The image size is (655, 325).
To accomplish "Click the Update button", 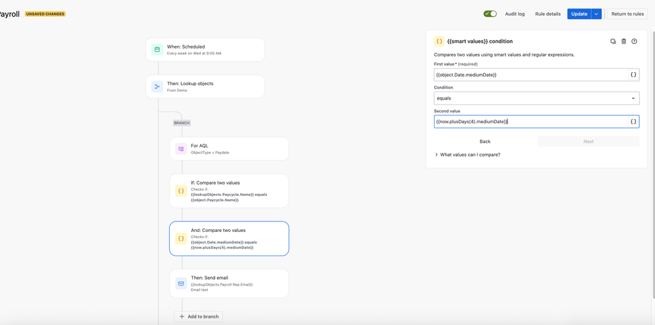I will tap(579, 14).
